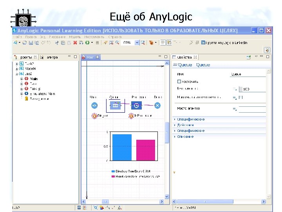The width and height of the screenshot is (282, 212).
Task: Open the AnyLogic LinkedIn group link
Action: (x=224, y=43)
